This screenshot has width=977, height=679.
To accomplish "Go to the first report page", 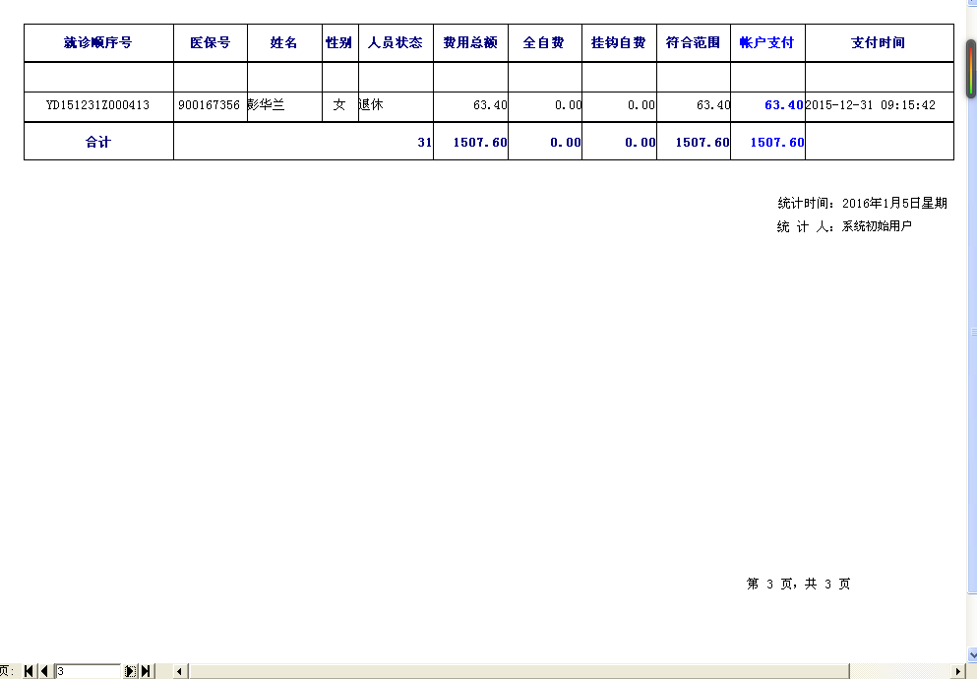I will [x=29, y=671].
